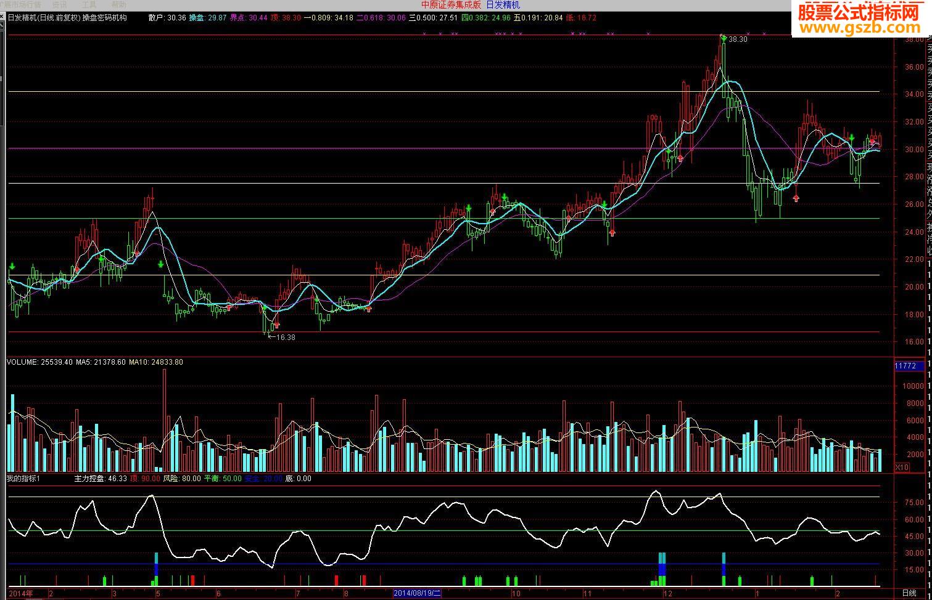Click the 主力控盘: 46.33 value

[x=101, y=479]
